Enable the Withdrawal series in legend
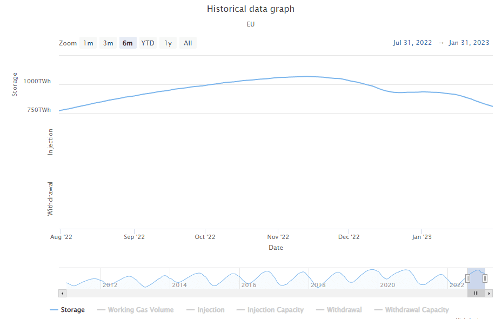 pyautogui.click(x=339, y=310)
